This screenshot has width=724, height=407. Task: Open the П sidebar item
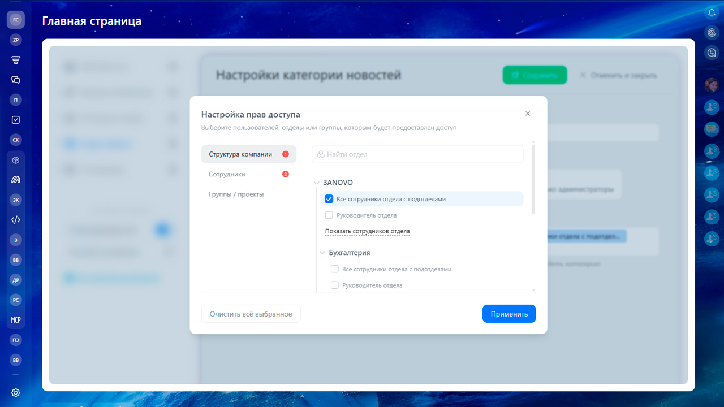pos(16,100)
